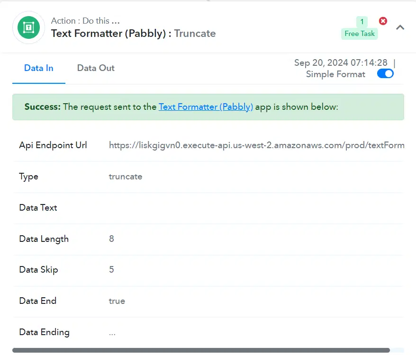This screenshot has width=416, height=355.
Task: Click the Api Endpoint Url value
Action: tap(256, 145)
